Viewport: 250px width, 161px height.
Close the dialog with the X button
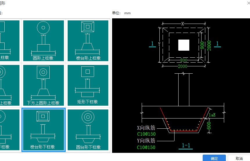[248, 3]
